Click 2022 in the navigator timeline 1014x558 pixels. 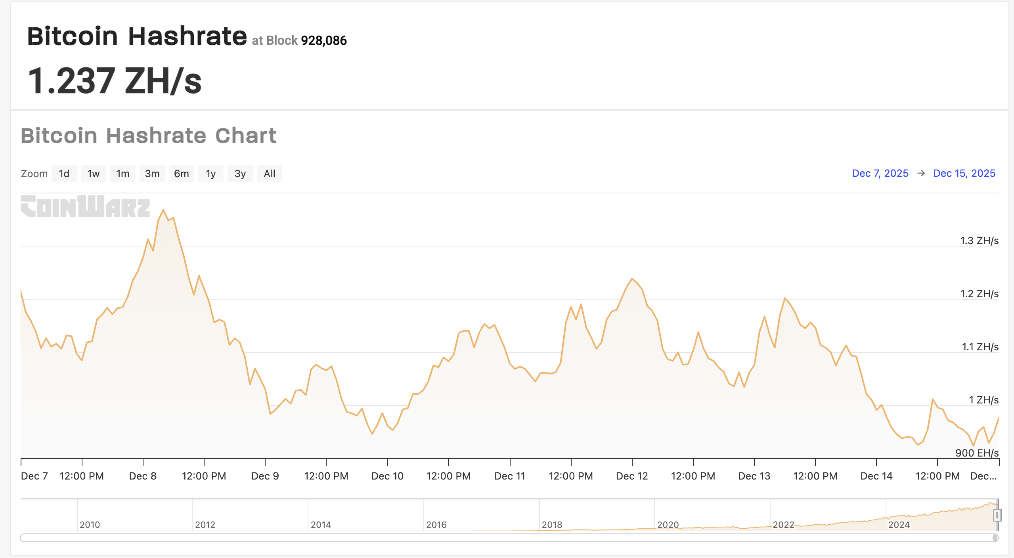click(x=783, y=525)
